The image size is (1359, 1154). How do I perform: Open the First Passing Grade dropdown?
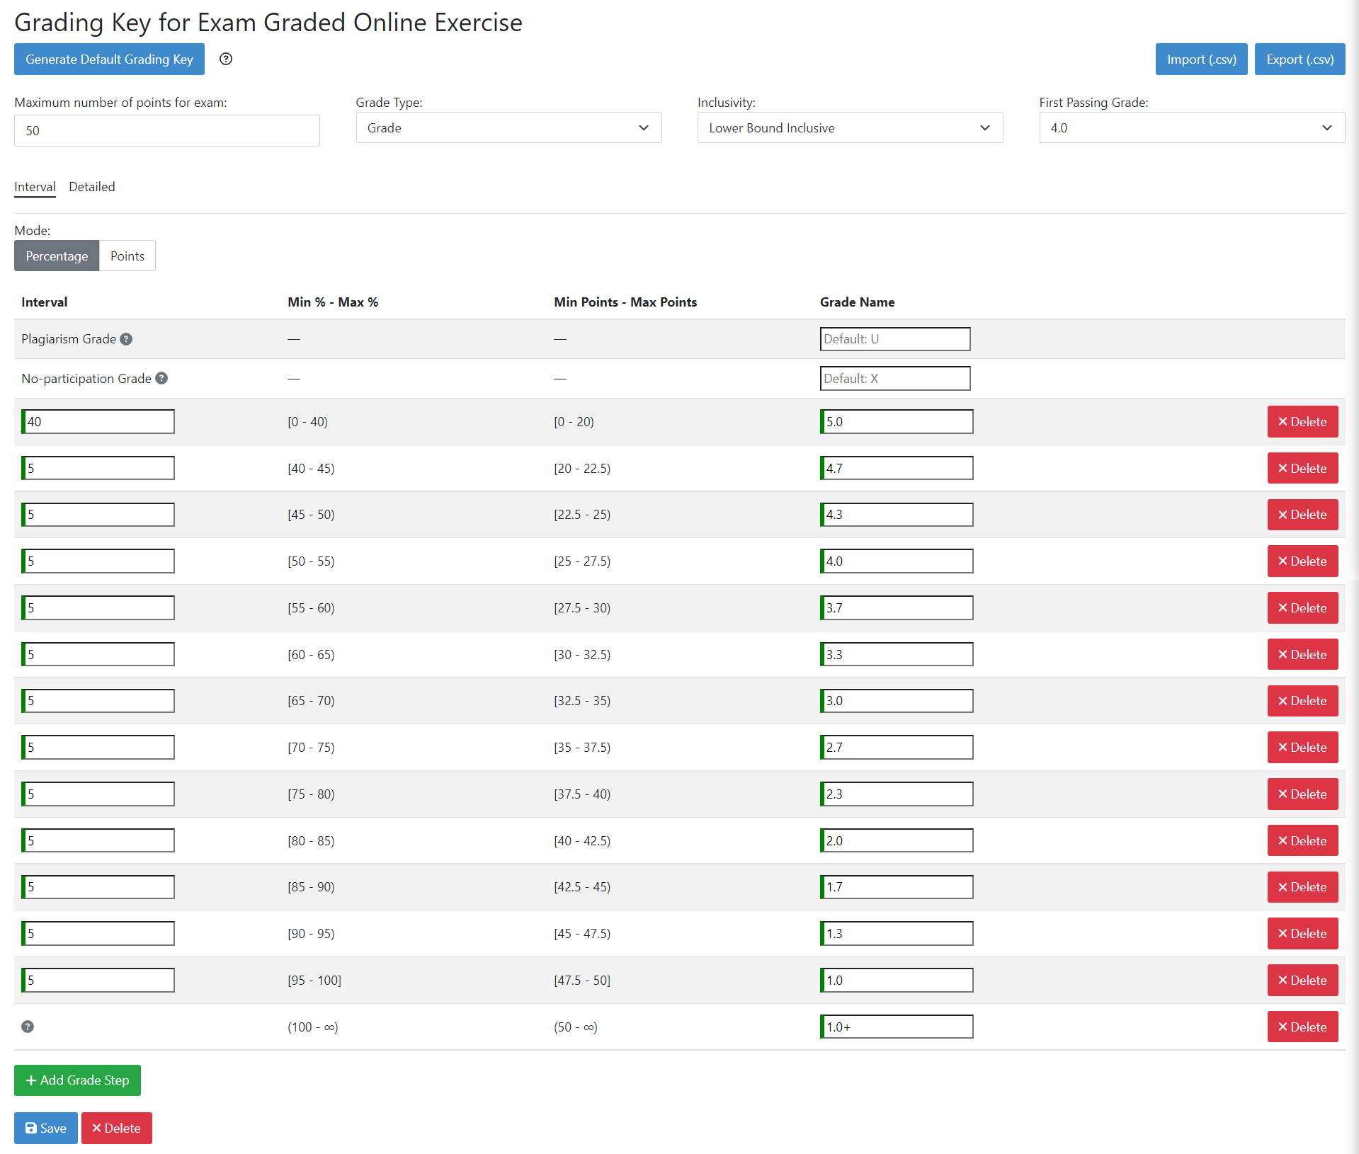[1191, 128]
